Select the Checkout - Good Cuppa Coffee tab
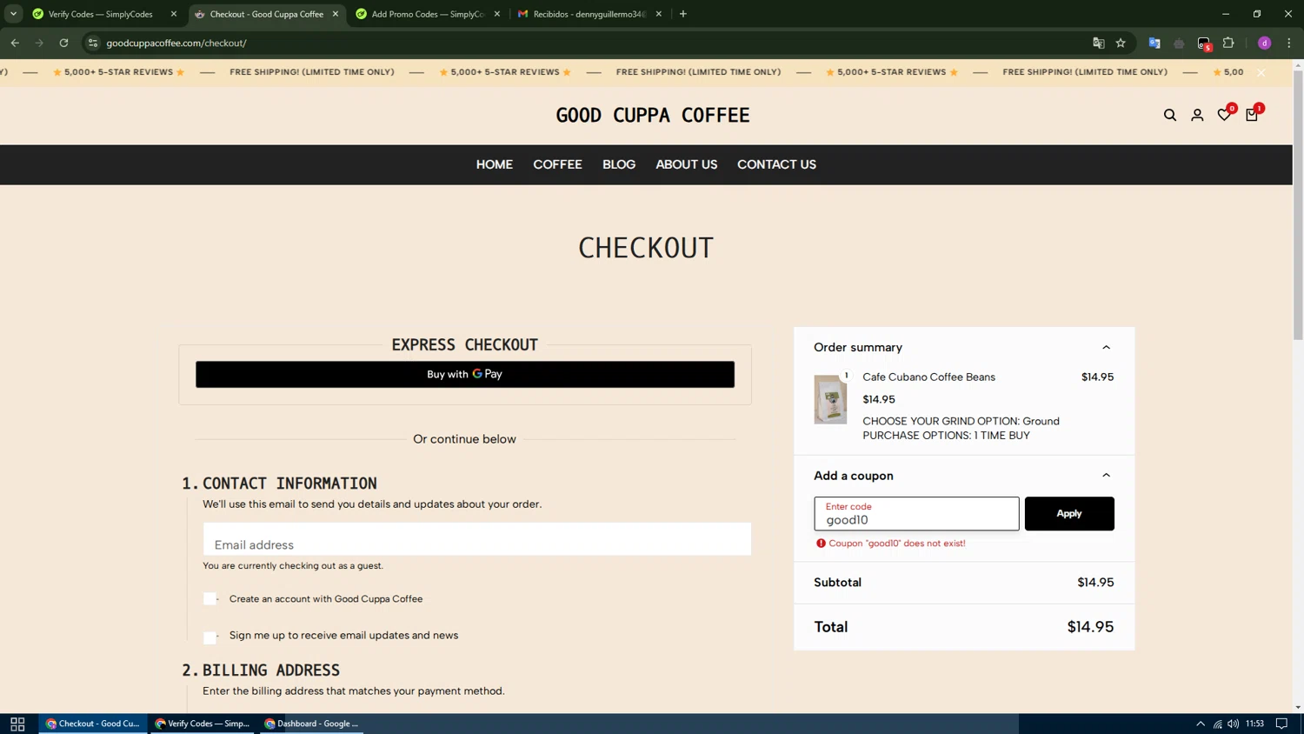1304x734 pixels. pos(266,14)
